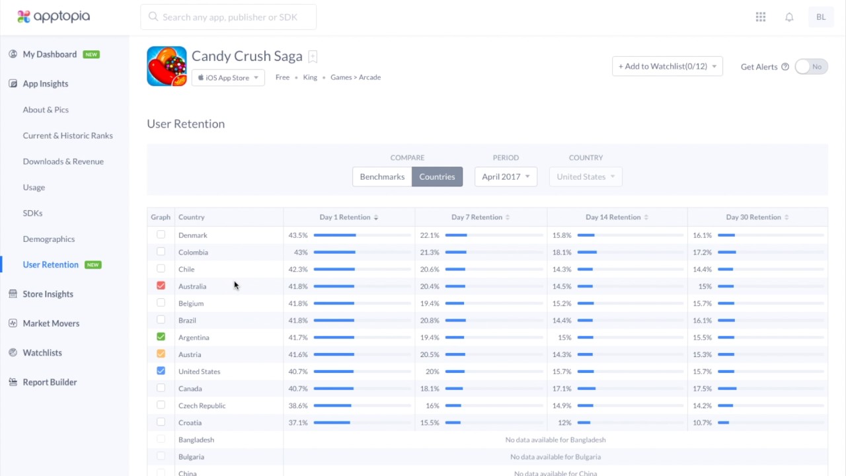Check the Colombia graph checkbox
Viewport: 846px width, 476px height.
(161, 252)
